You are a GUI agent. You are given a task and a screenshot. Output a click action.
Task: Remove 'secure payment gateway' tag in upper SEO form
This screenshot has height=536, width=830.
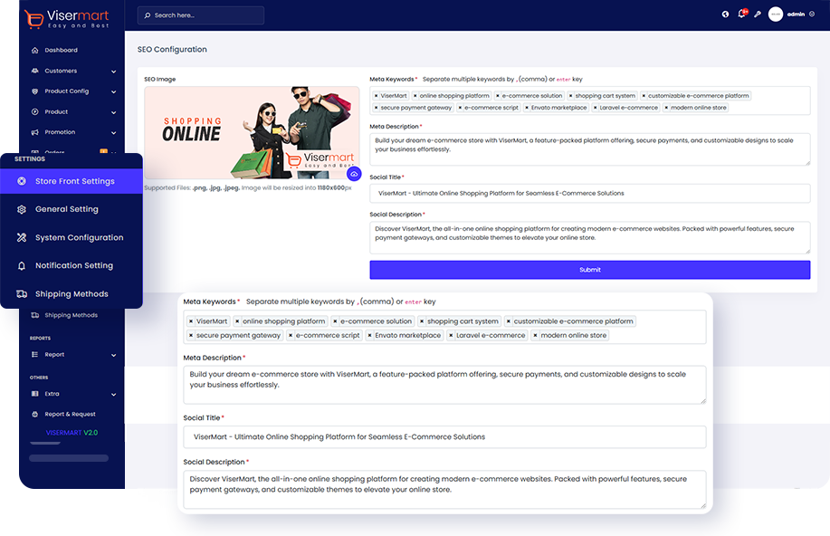tap(376, 108)
